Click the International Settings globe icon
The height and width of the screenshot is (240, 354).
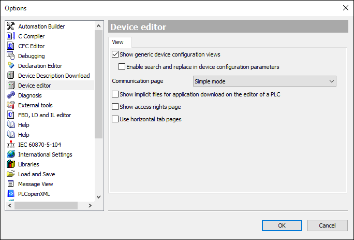(x=10, y=154)
